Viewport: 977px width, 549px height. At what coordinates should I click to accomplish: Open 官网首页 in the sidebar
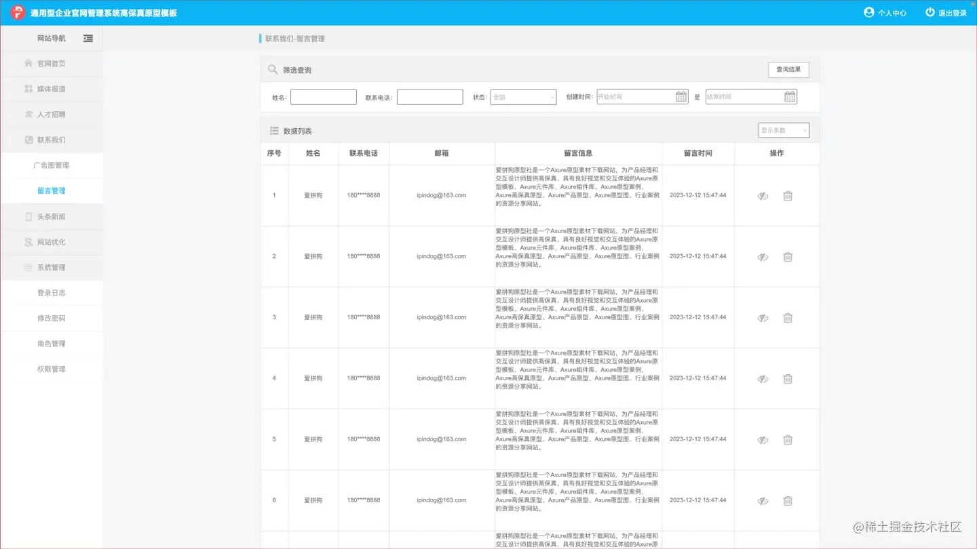click(x=52, y=64)
